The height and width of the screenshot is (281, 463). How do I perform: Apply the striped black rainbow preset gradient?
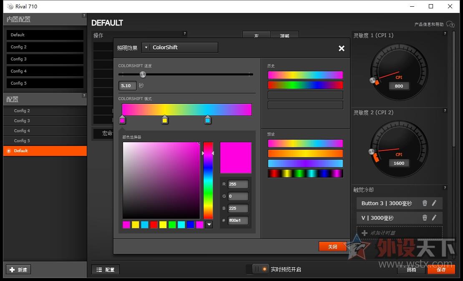[x=305, y=173]
